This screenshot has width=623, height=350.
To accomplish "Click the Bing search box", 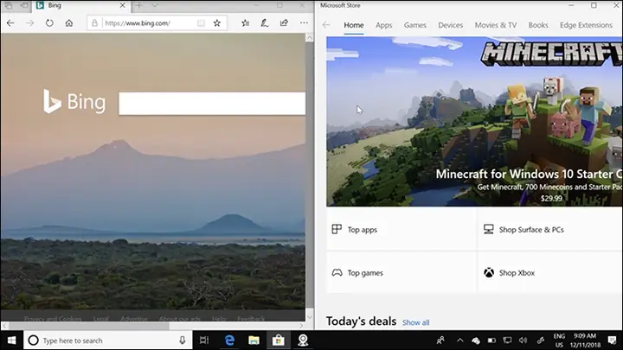I will [212, 104].
